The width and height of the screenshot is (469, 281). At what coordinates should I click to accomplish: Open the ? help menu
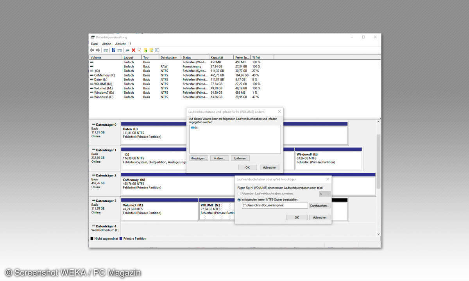pyautogui.click(x=130, y=44)
